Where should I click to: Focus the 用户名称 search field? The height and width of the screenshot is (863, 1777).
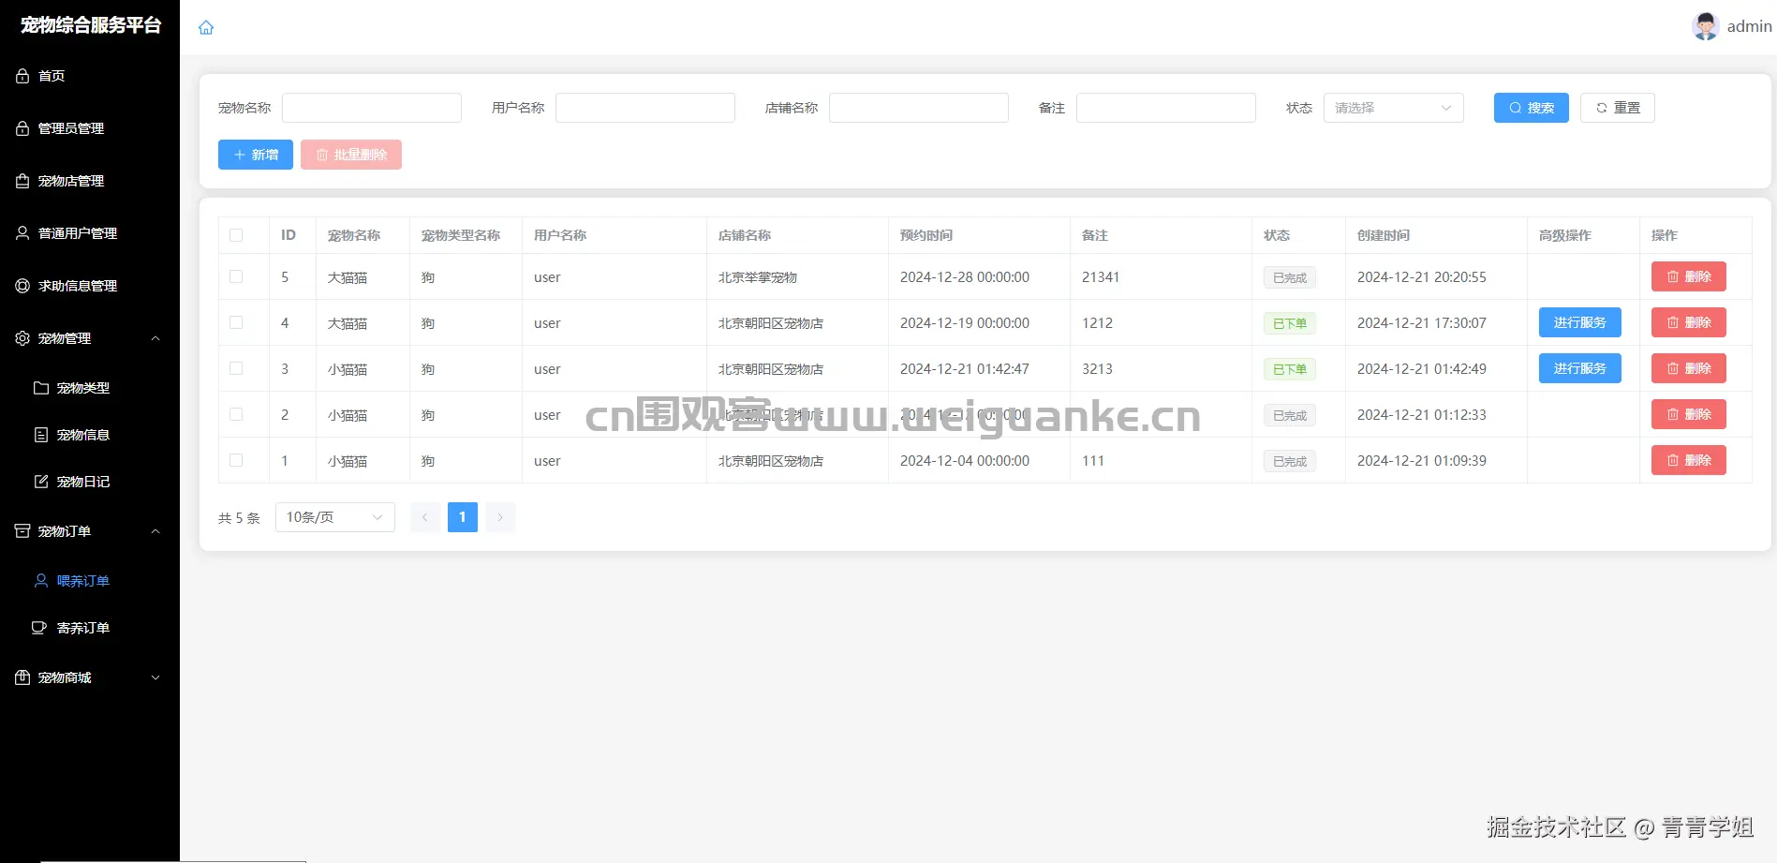point(645,108)
